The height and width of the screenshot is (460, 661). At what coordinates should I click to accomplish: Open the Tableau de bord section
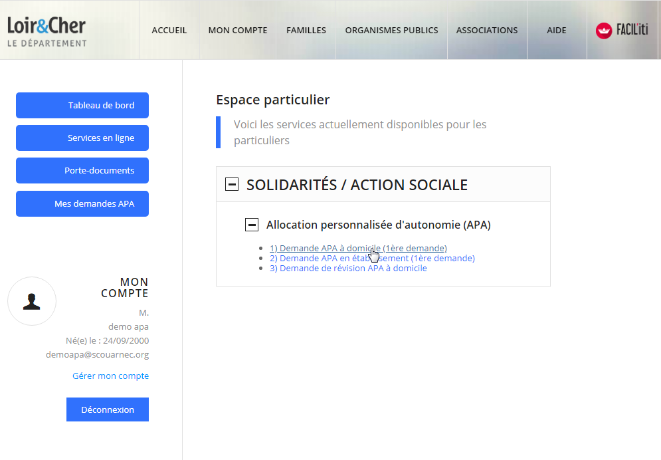click(82, 105)
